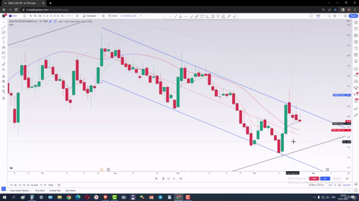
Task: Create an Alarm alert
Action: 113,16
